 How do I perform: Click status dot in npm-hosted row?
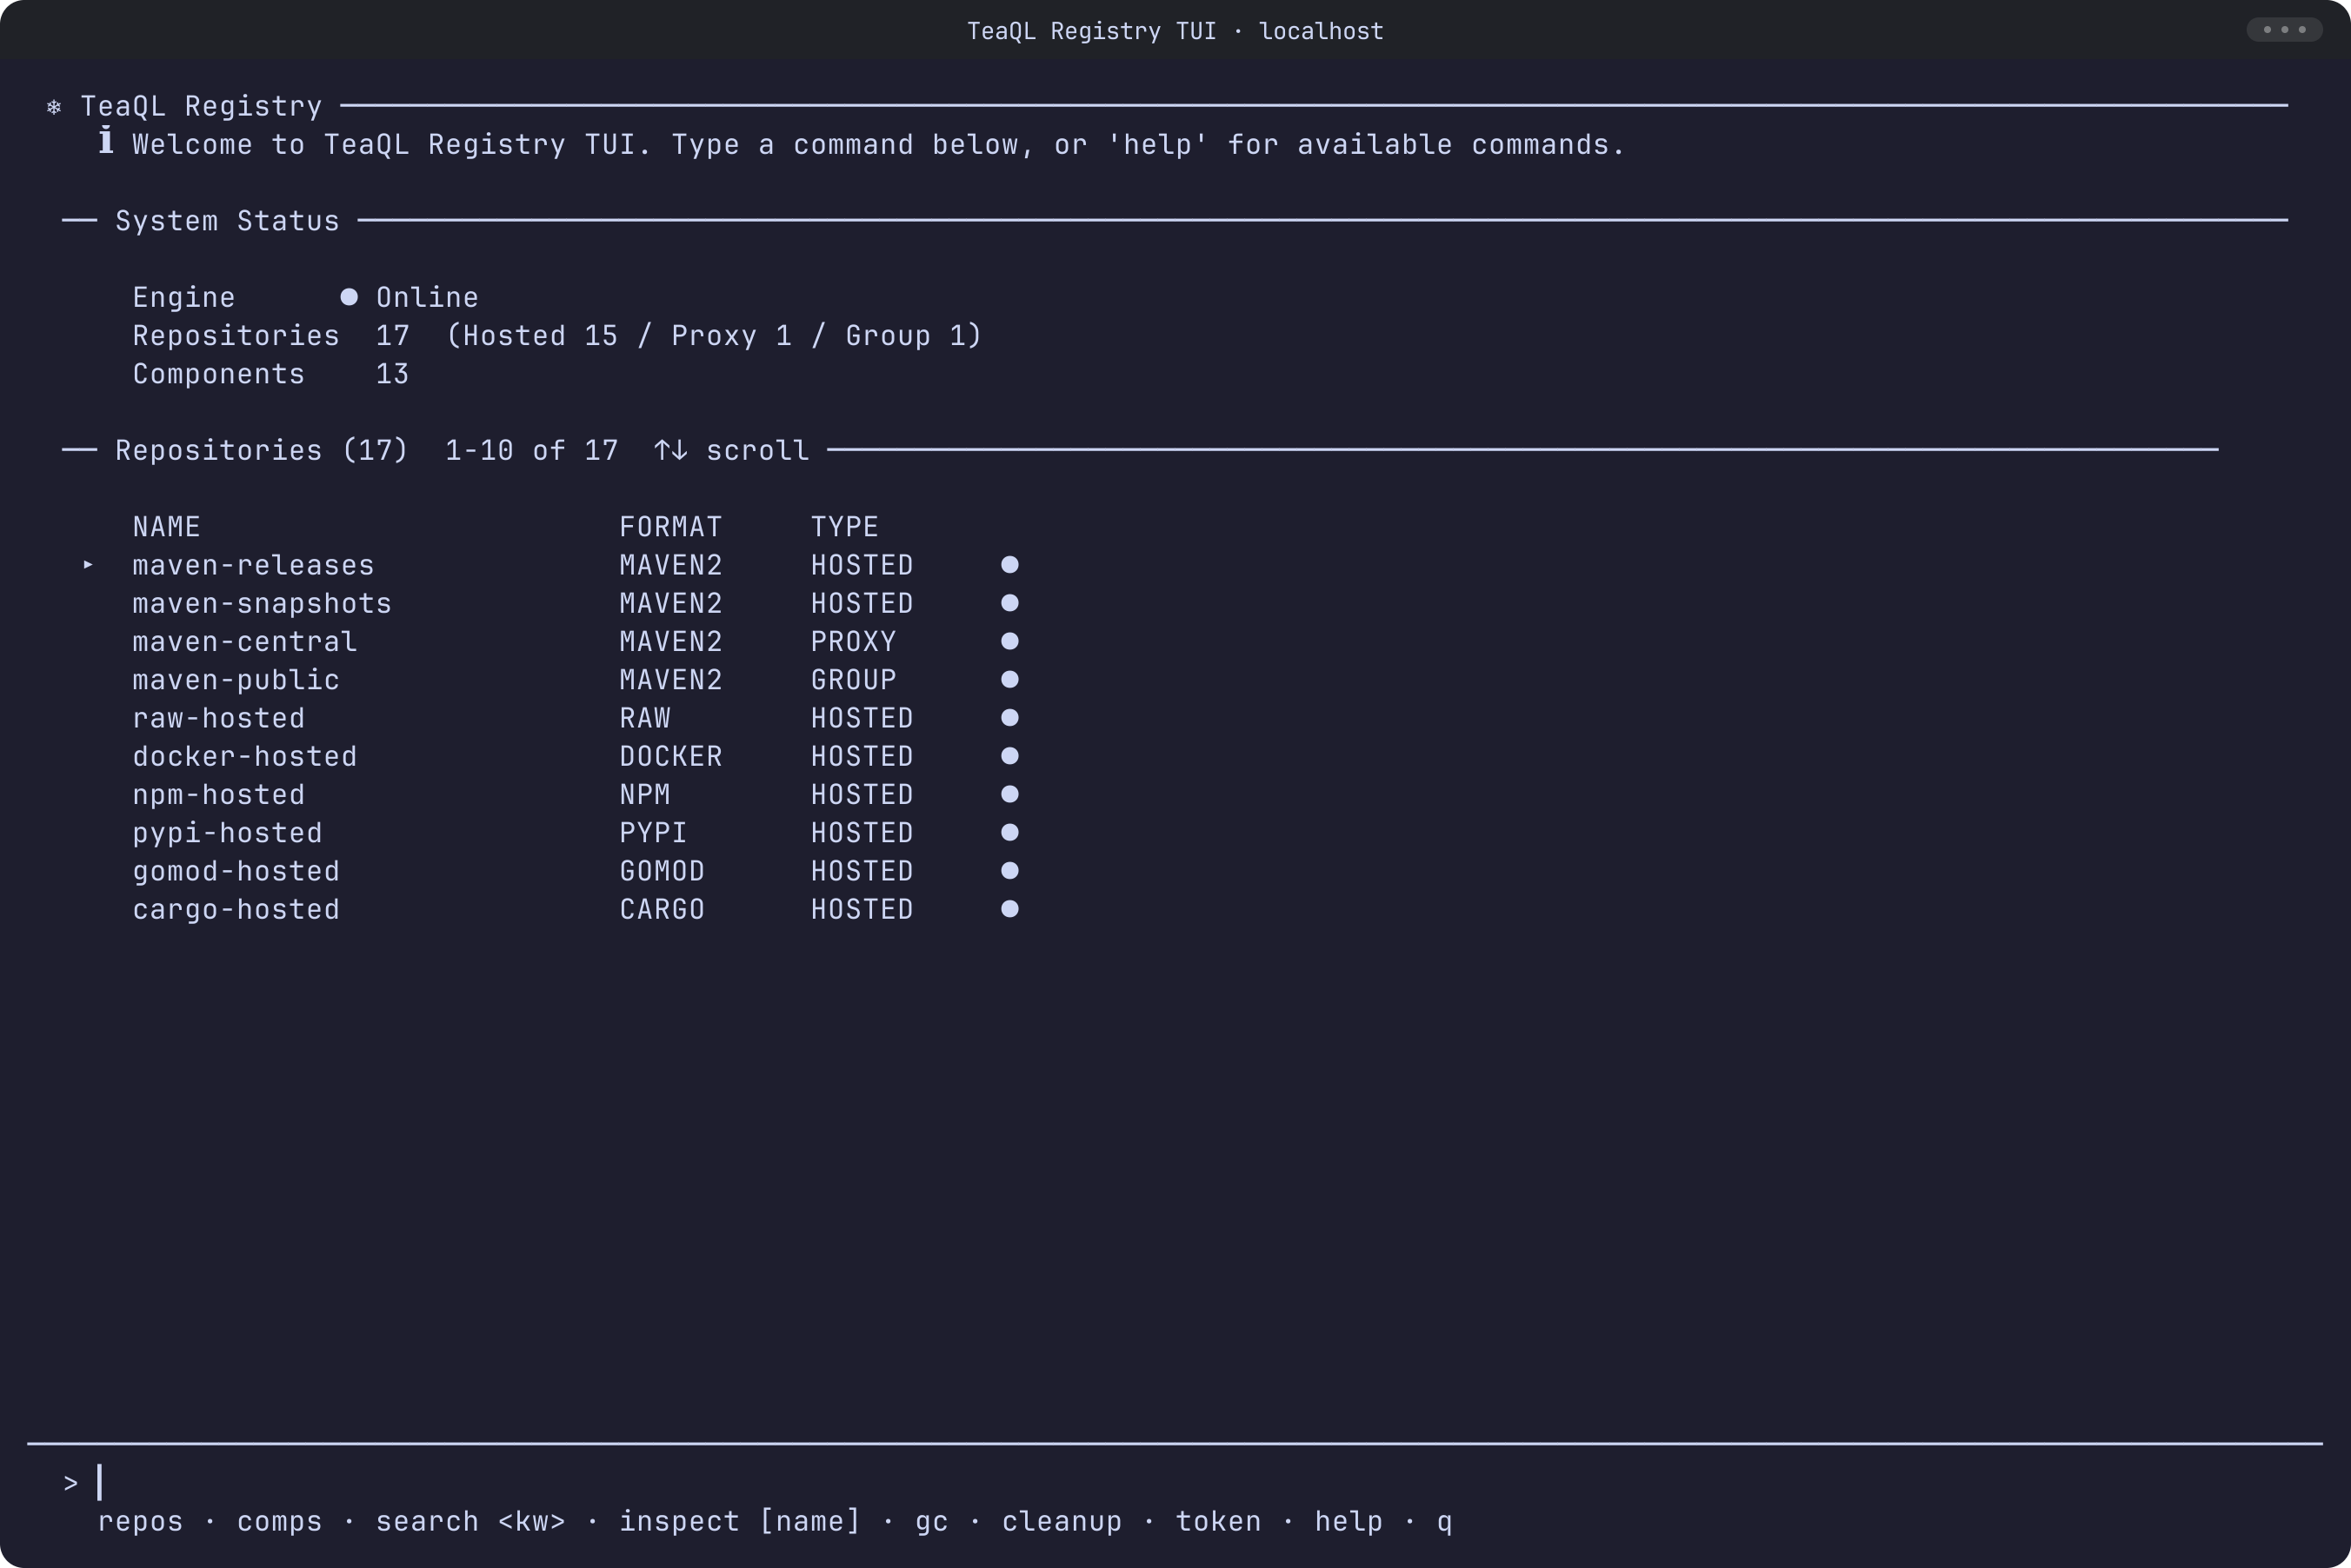coord(1010,794)
